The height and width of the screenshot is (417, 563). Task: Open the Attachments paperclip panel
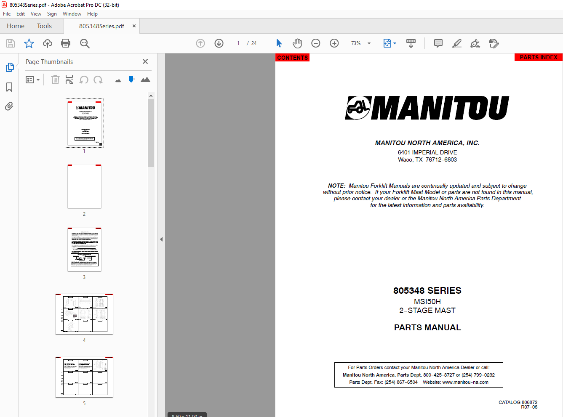pyautogui.click(x=9, y=106)
